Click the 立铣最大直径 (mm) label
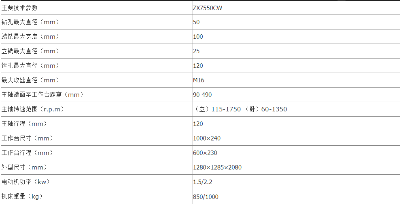Screen dimensions: 401x205 coord(30,51)
